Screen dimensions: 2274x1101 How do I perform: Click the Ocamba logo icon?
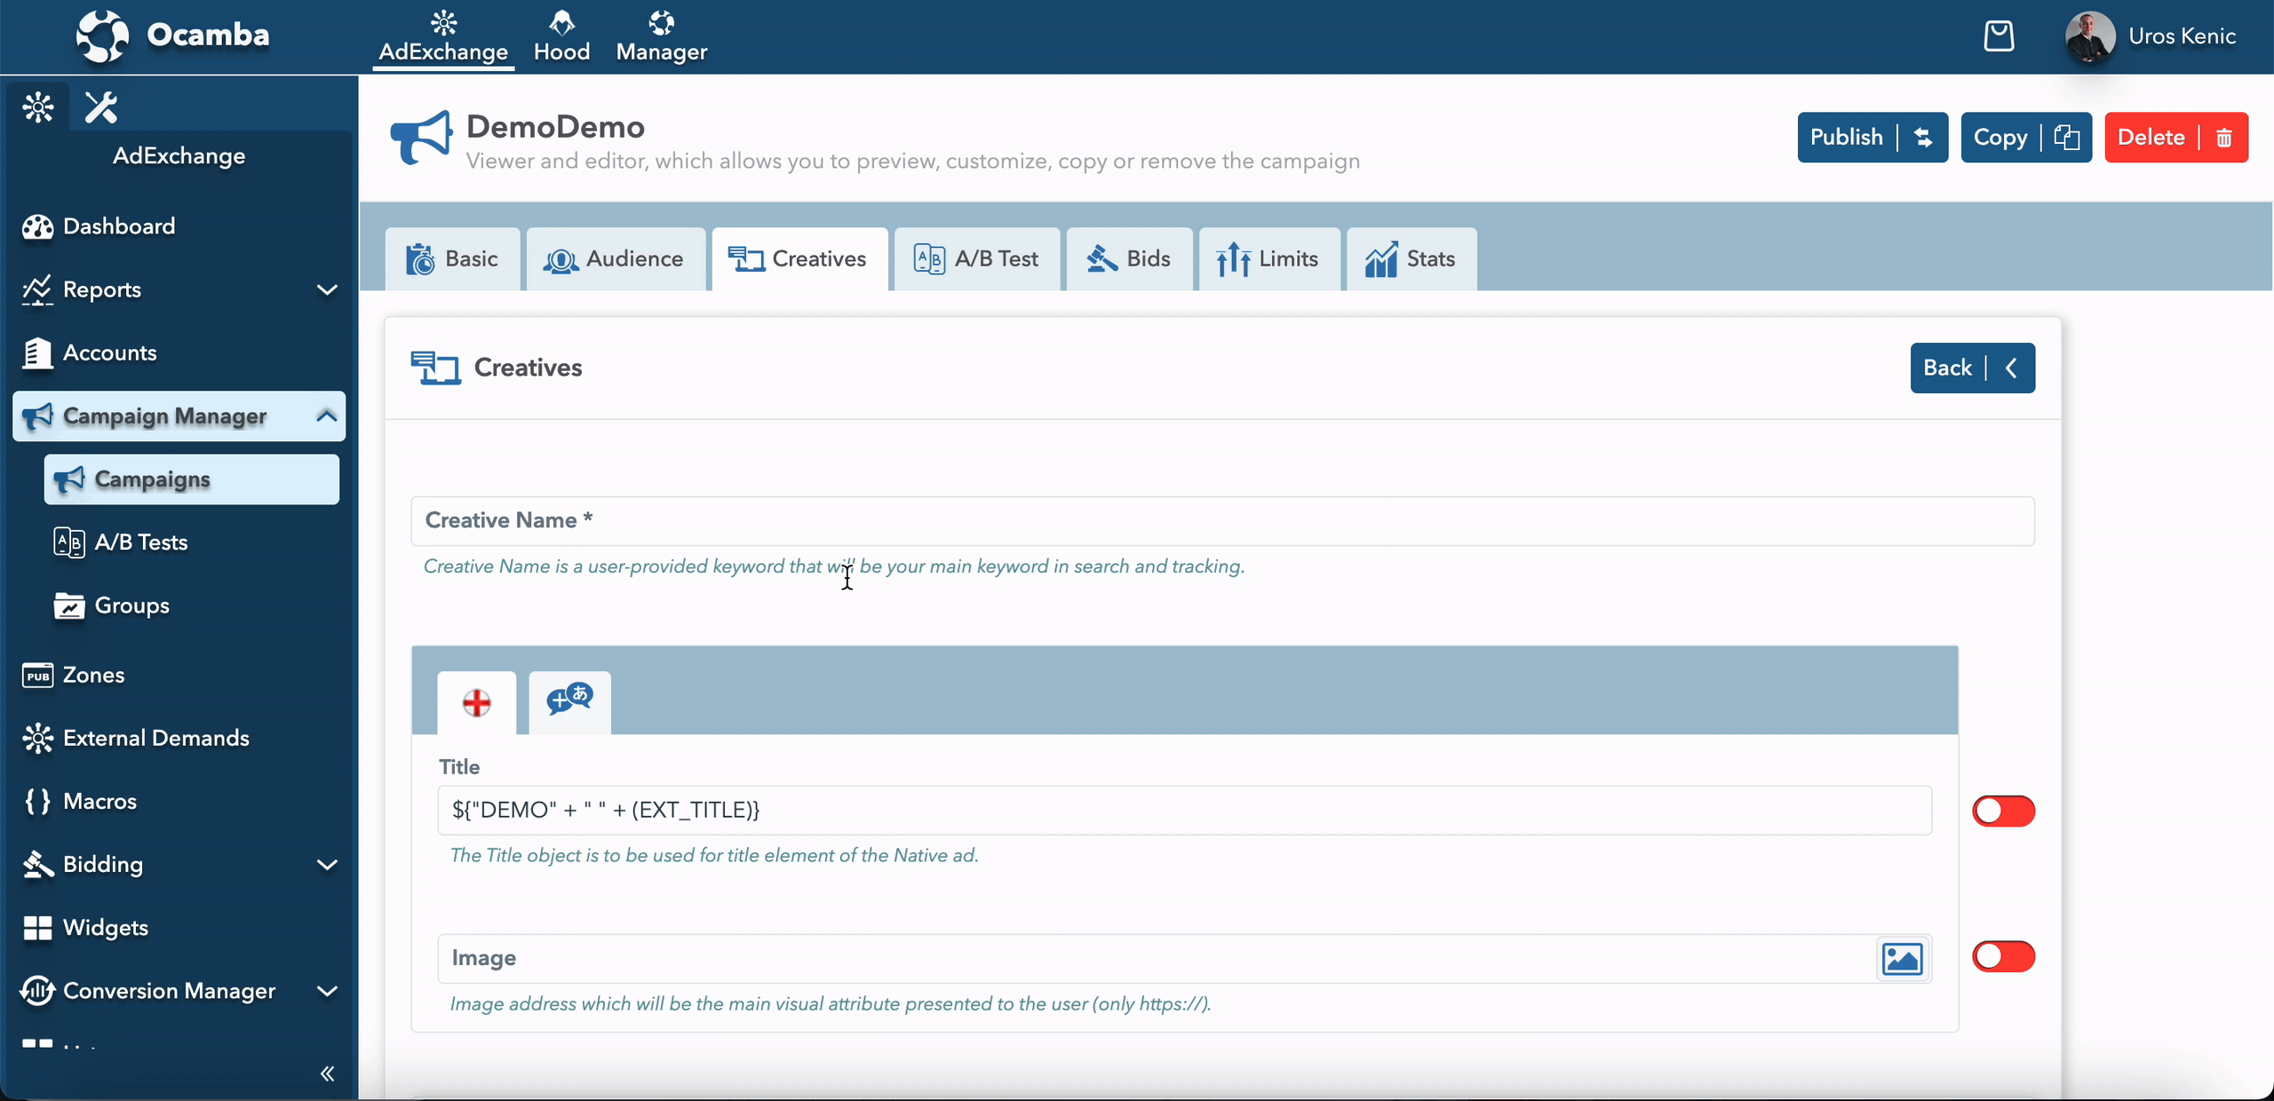[102, 36]
